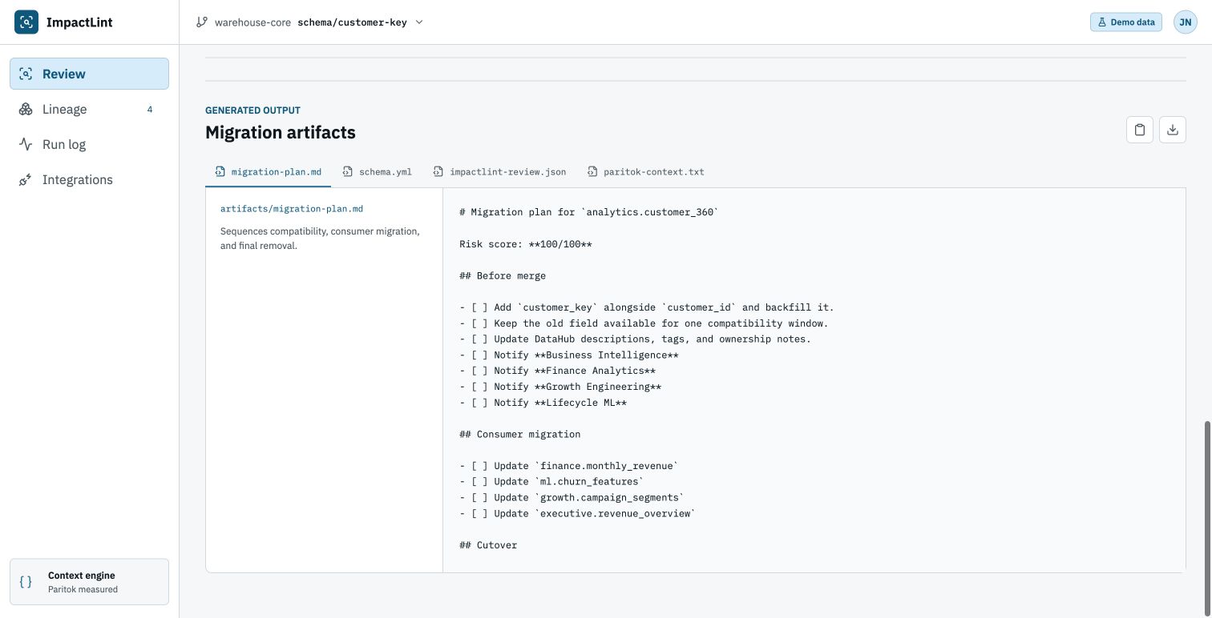Switch to the schema.yml tab
This screenshot has height=618, width=1212.
(377, 171)
